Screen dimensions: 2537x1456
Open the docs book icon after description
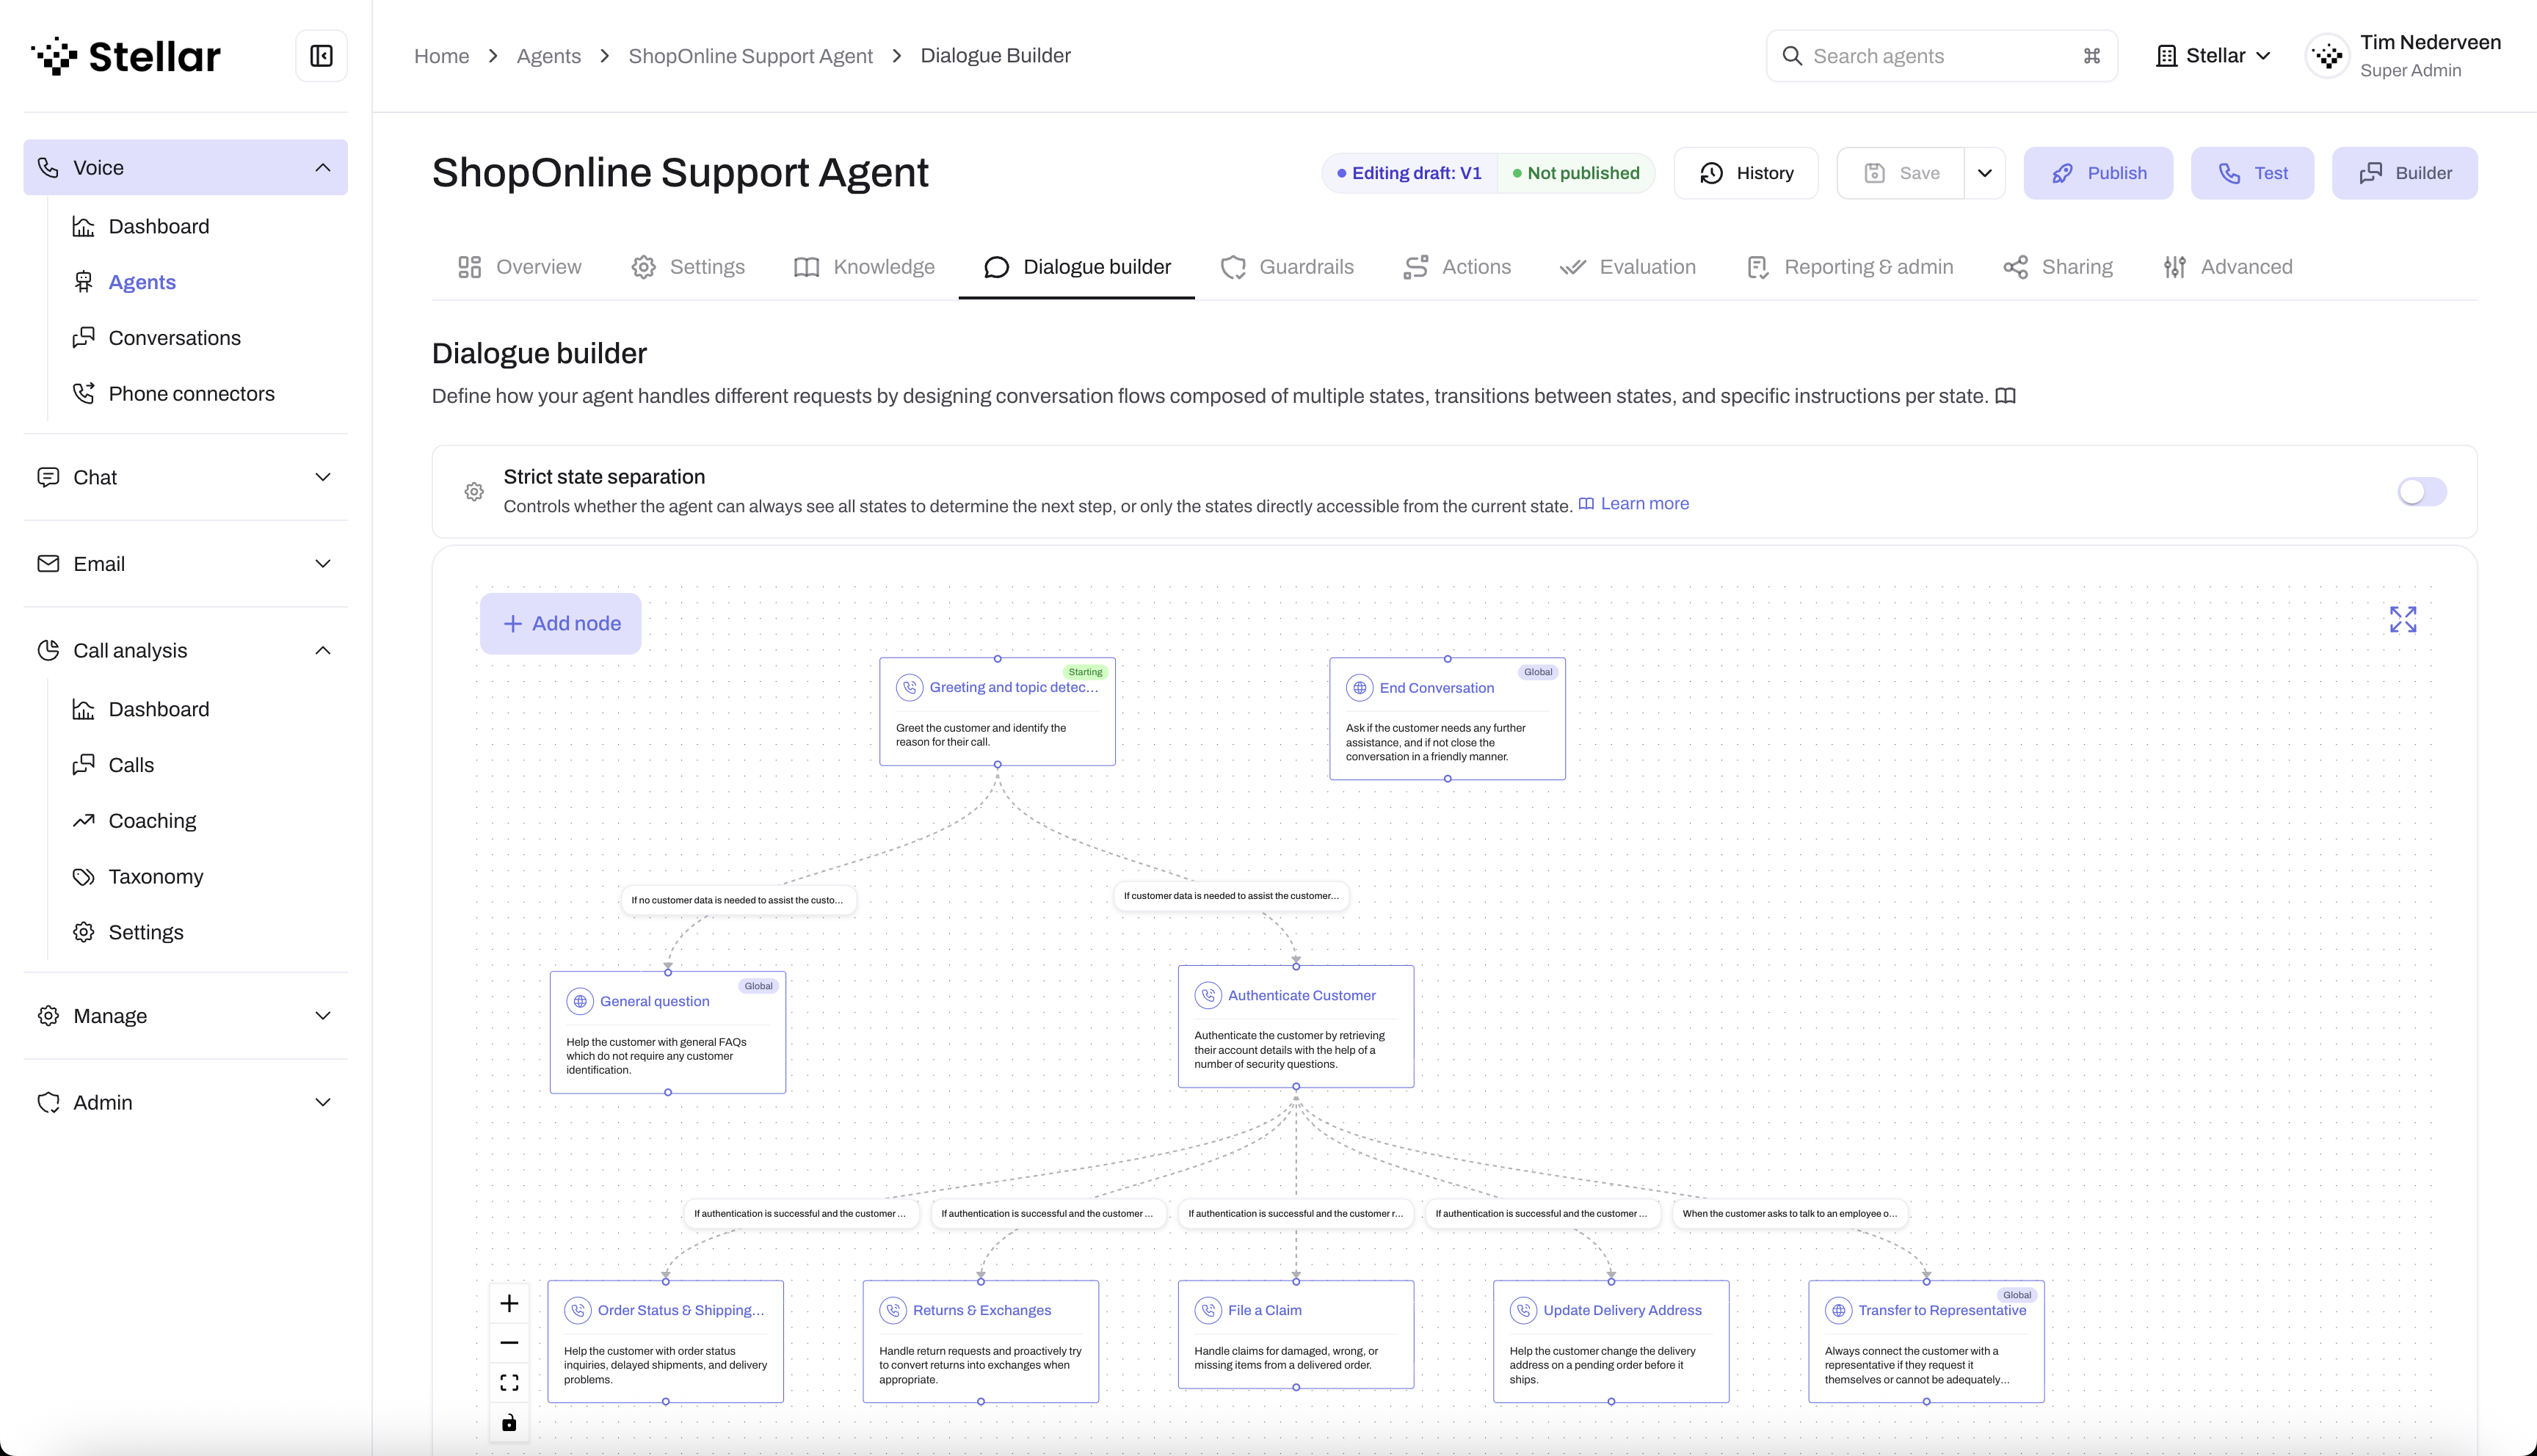coord(2005,396)
